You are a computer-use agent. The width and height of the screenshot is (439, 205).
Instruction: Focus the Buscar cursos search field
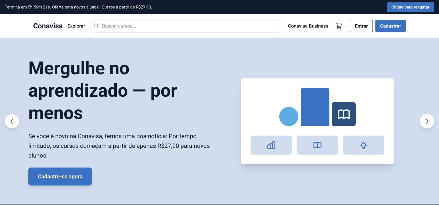coord(186,26)
